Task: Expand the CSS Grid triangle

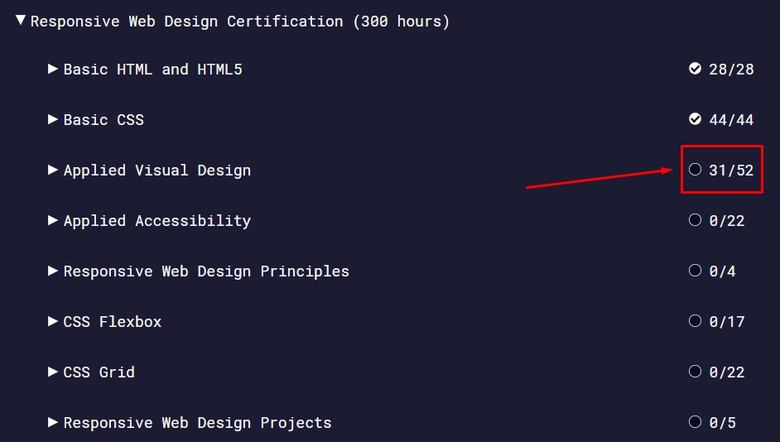Action: coord(53,372)
